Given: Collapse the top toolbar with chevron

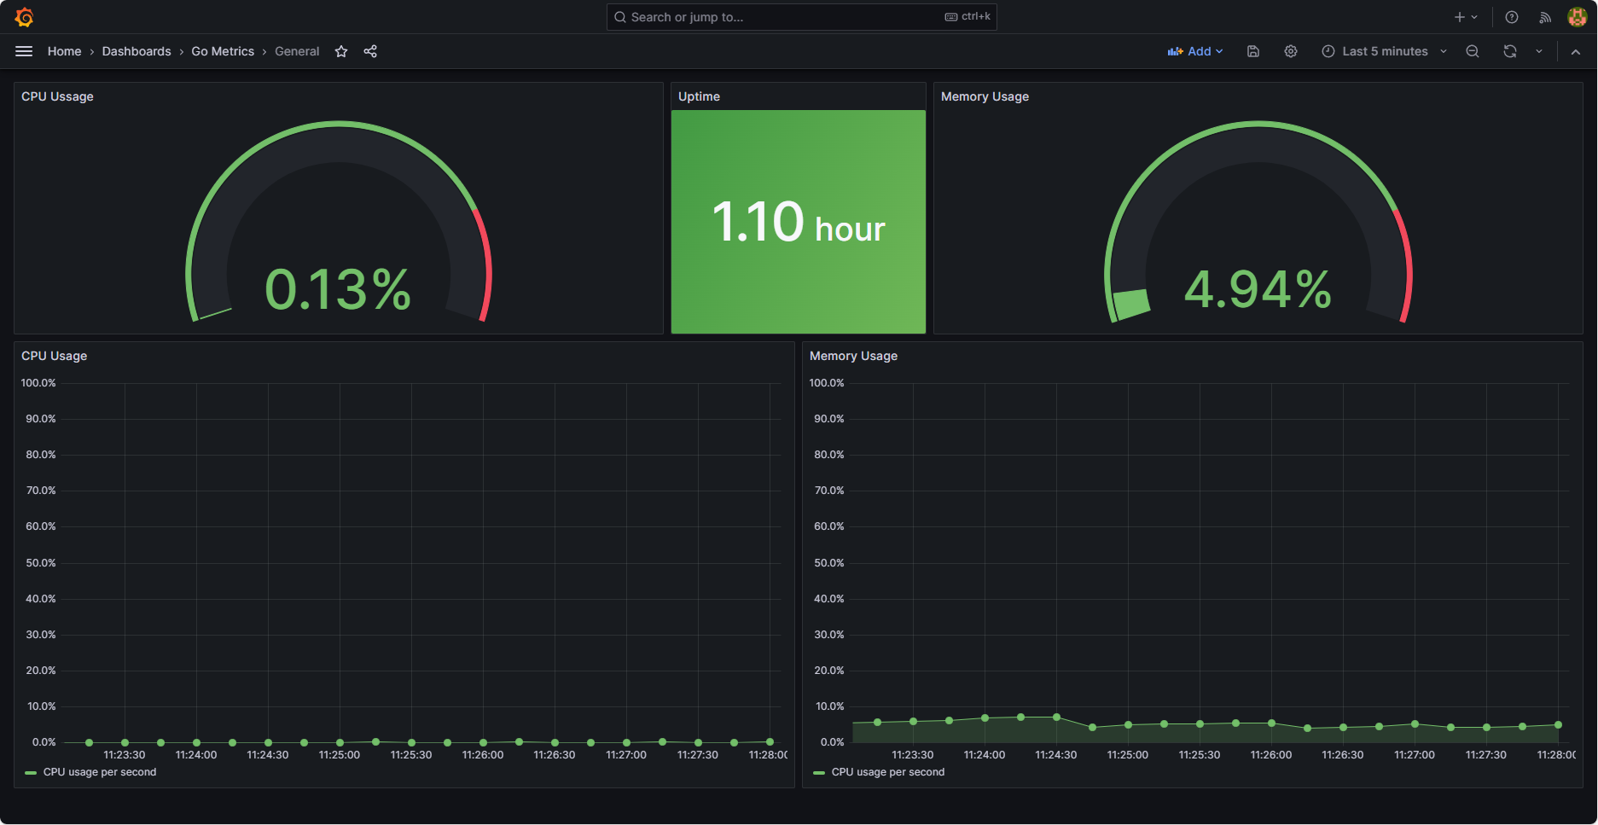Looking at the screenshot, I should [1576, 51].
